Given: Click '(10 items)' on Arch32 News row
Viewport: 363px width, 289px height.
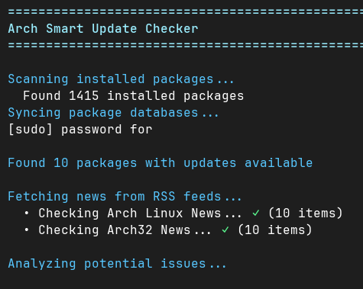Looking at the screenshot, I should coord(275,230).
